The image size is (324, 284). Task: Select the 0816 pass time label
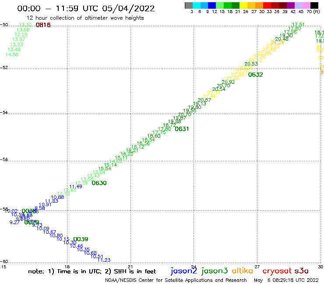point(43,25)
